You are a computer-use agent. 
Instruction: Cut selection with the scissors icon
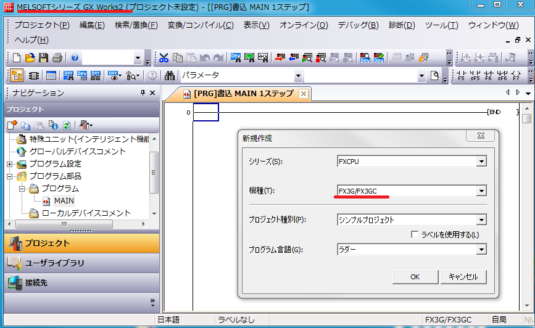coord(164,57)
